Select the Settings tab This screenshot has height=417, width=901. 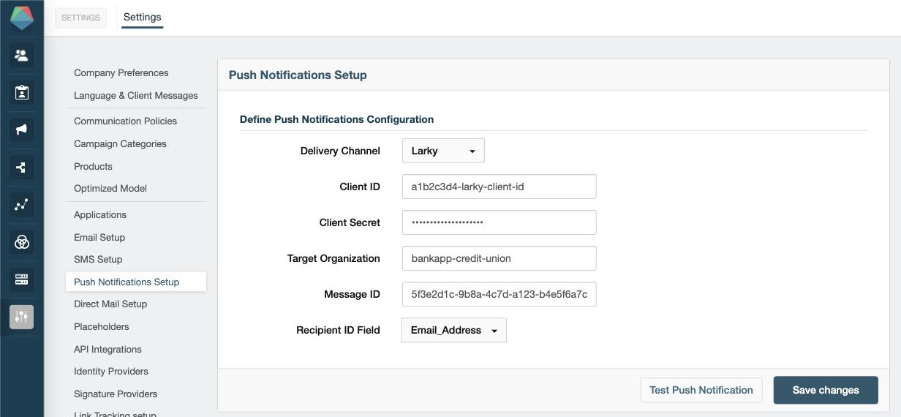click(x=143, y=17)
